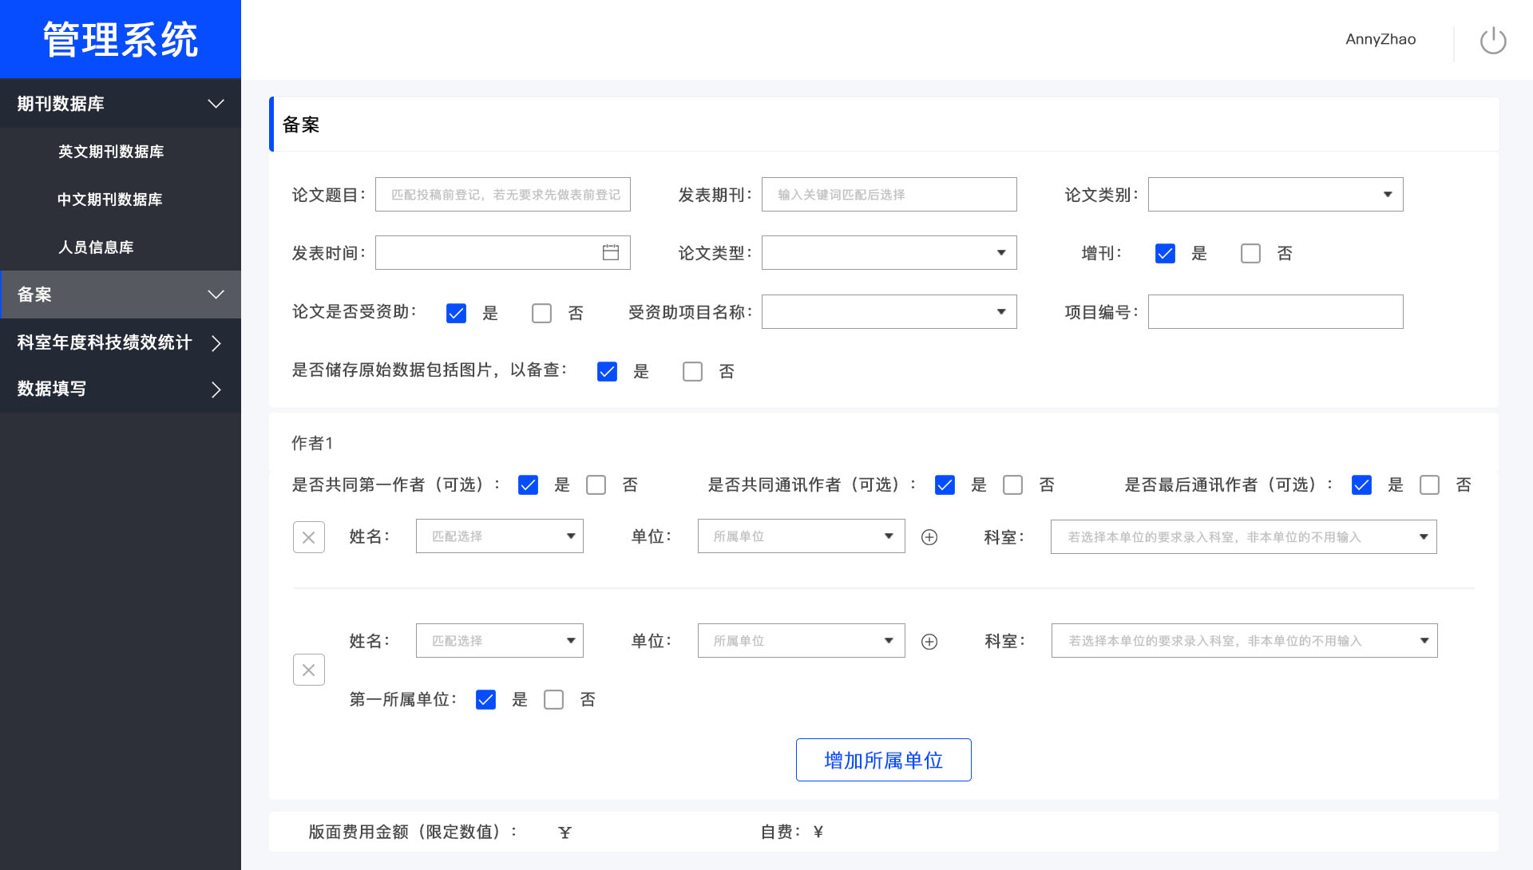This screenshot has width=1533, height=870.
Task: Check 否 for 第一所属单位
Action: [x=553, y=700]
